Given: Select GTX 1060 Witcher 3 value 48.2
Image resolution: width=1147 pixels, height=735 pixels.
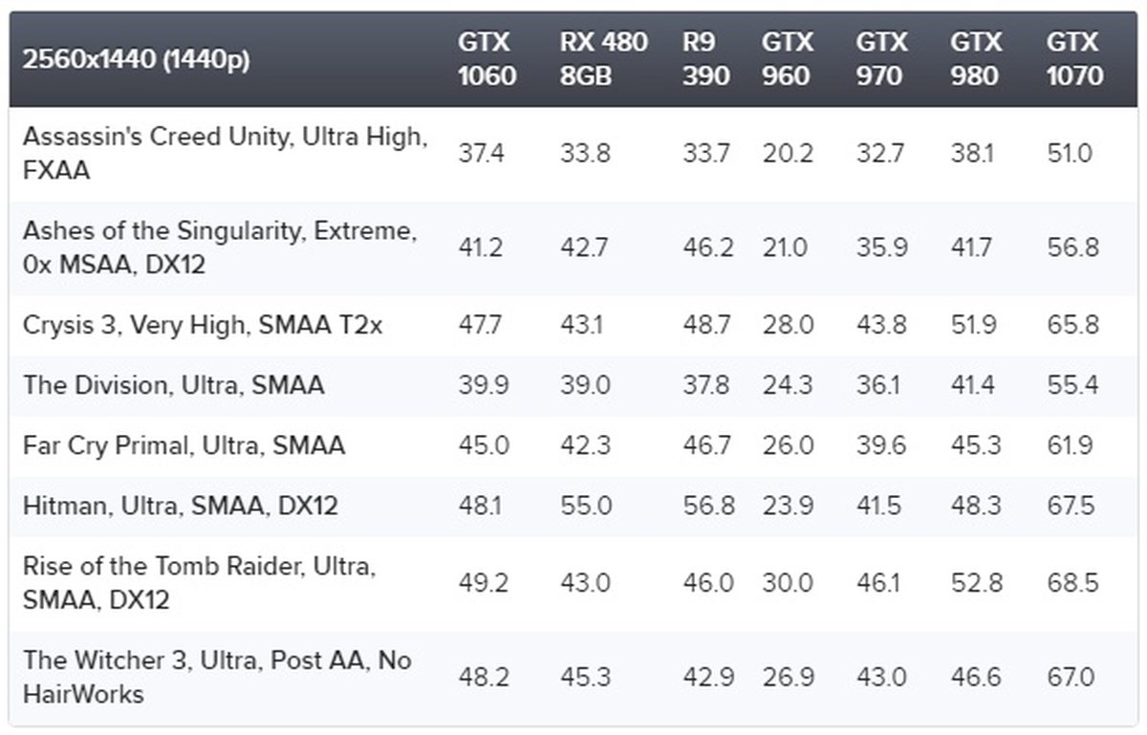Looking at the screenshot, I should (483, 677).
